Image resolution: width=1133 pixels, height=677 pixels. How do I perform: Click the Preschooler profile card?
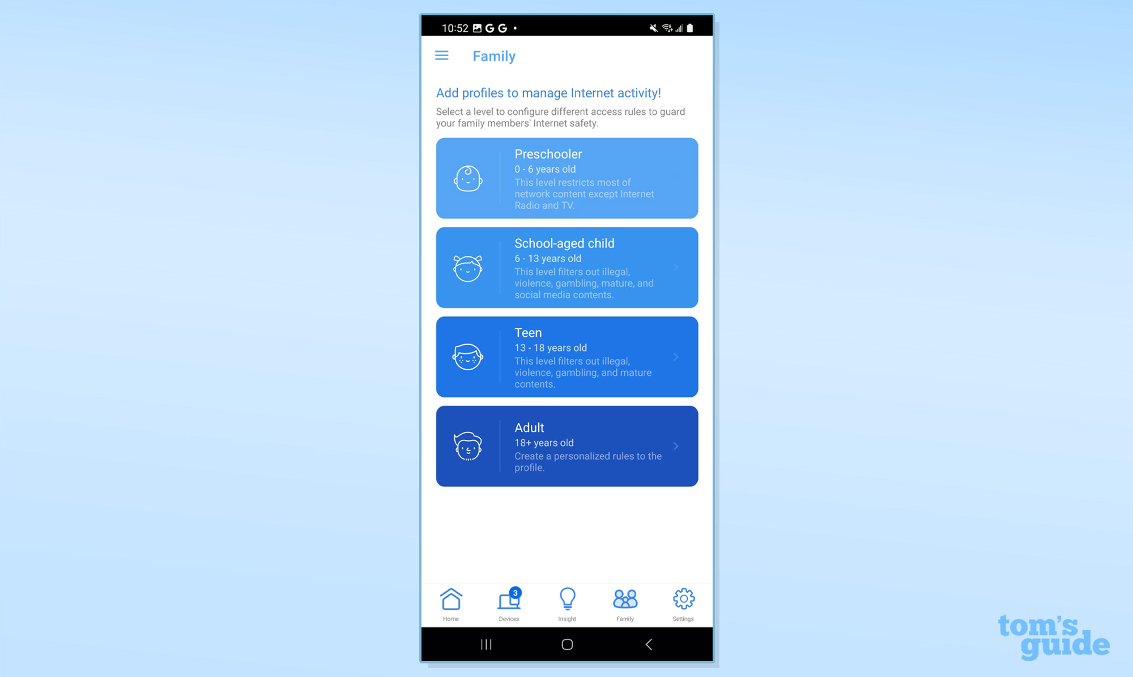pos(567,178)
